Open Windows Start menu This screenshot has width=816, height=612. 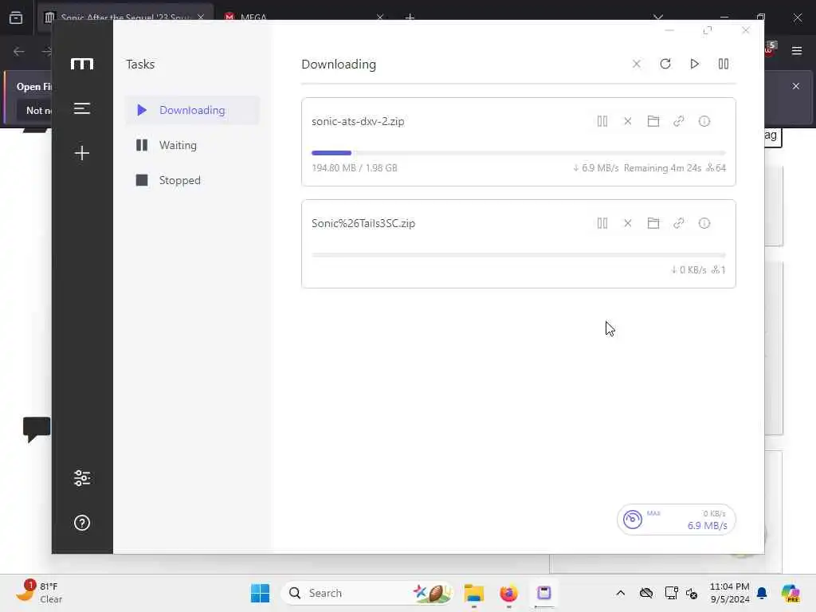point(260,593)
